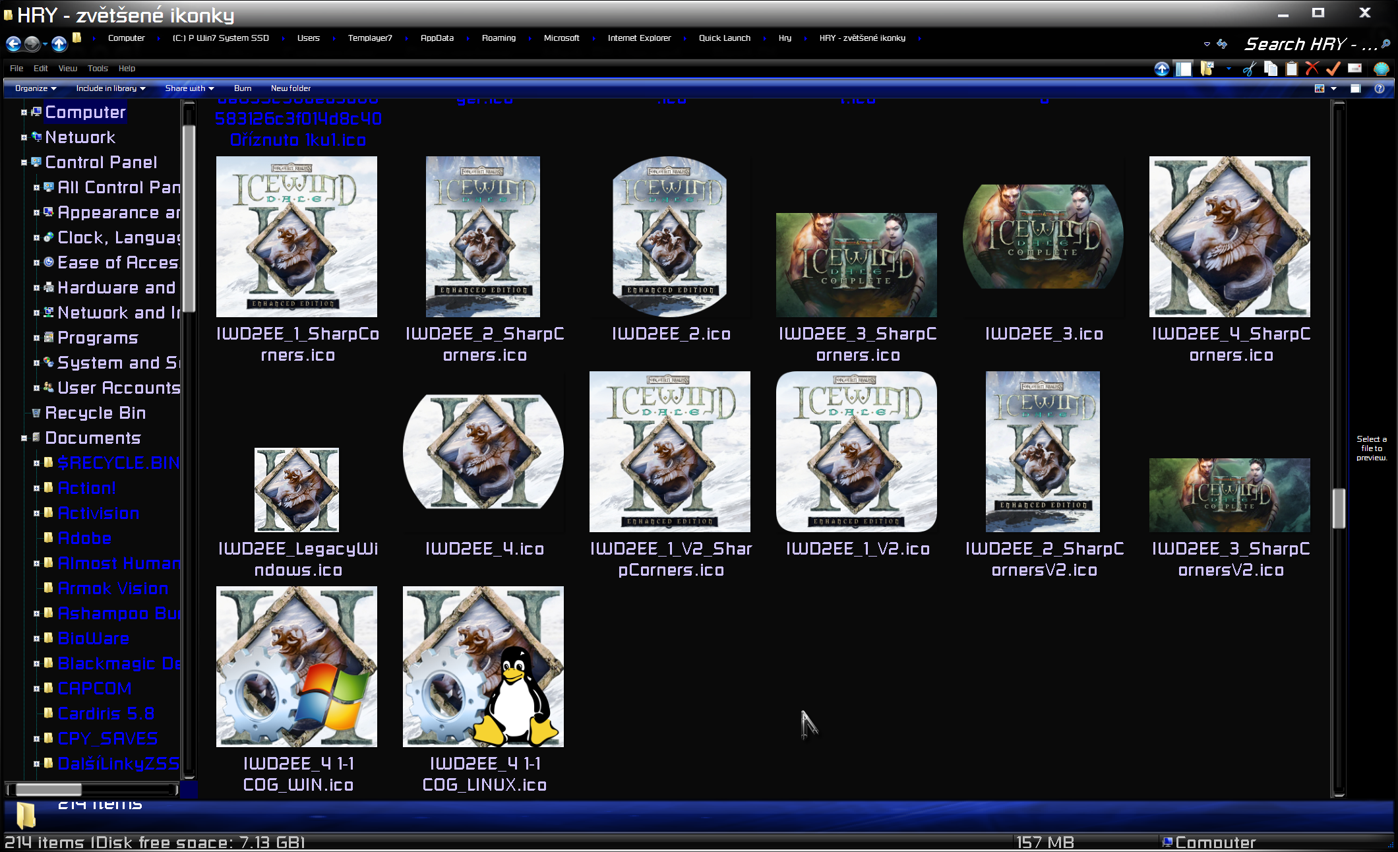Select the IWD2EE_1_SharpCorners.ico thumbnail
Image resolution: width=1398 pixels, height=852 pixels.
pos(297,237)
